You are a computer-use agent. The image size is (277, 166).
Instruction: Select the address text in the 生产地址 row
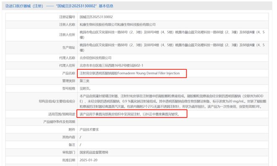pyautogui.click(x=172, y=47)
